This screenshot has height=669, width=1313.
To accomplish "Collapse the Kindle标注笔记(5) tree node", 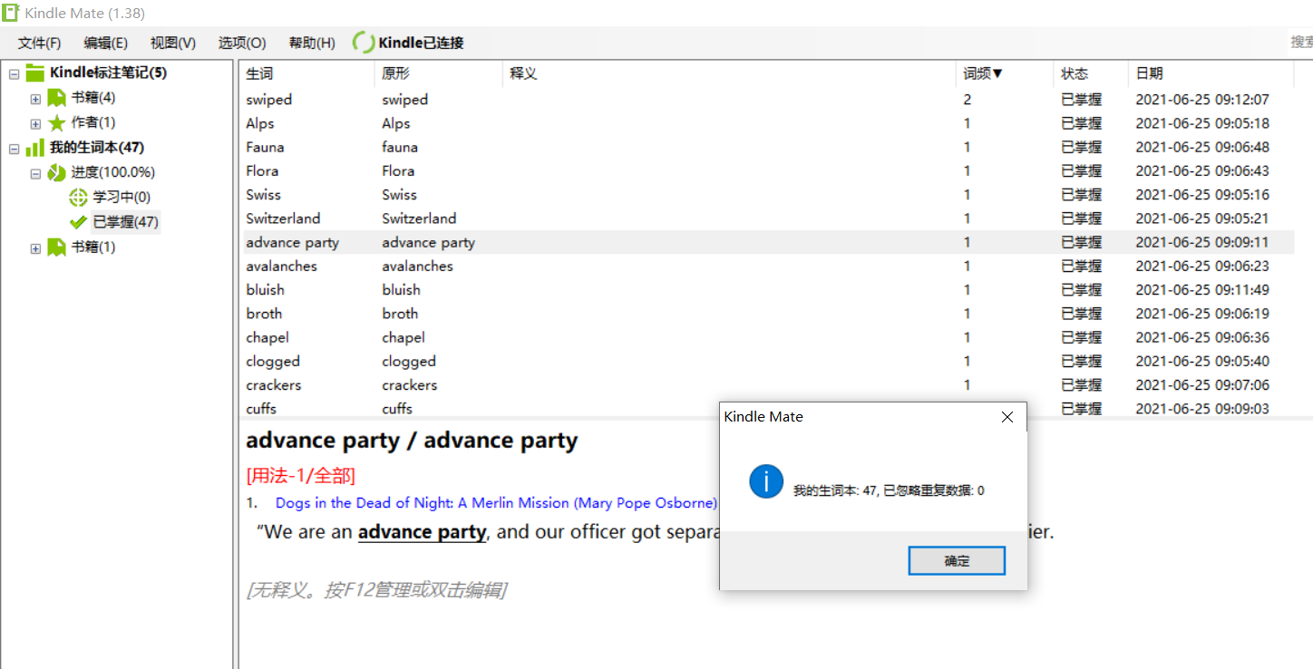I will (x=14, y=73).
